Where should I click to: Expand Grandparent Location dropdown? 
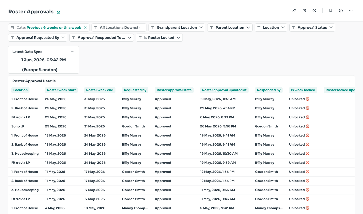201,28
